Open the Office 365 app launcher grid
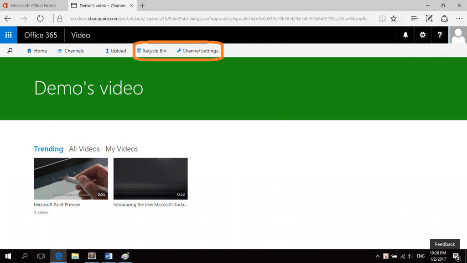 click(x=8, y=35)
